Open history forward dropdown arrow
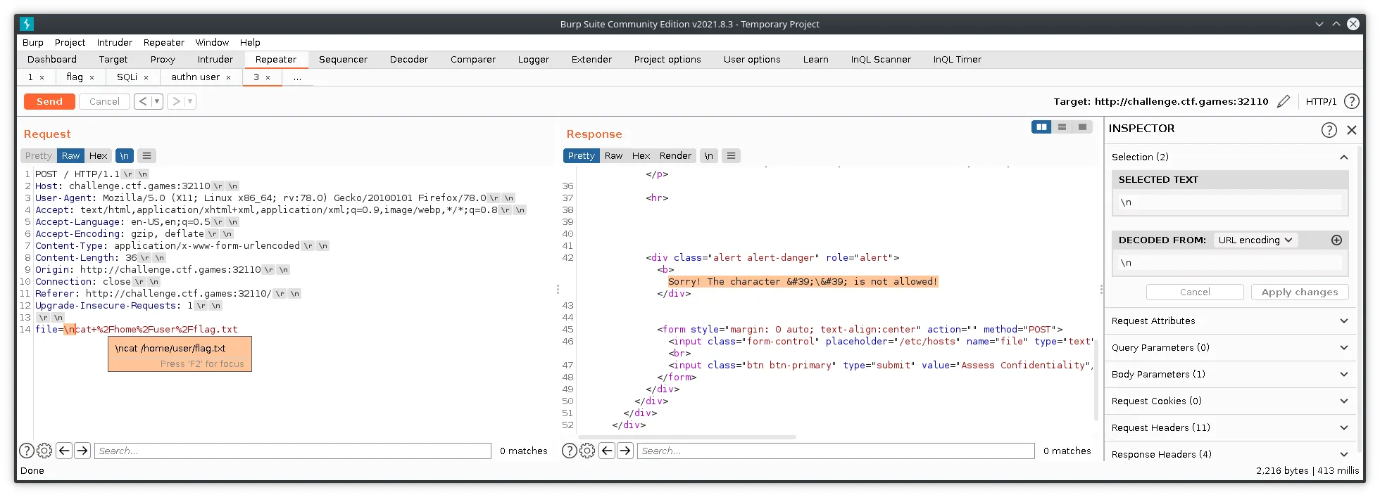The width and height of the screenshot is (1380, 497). coord(190,101)
